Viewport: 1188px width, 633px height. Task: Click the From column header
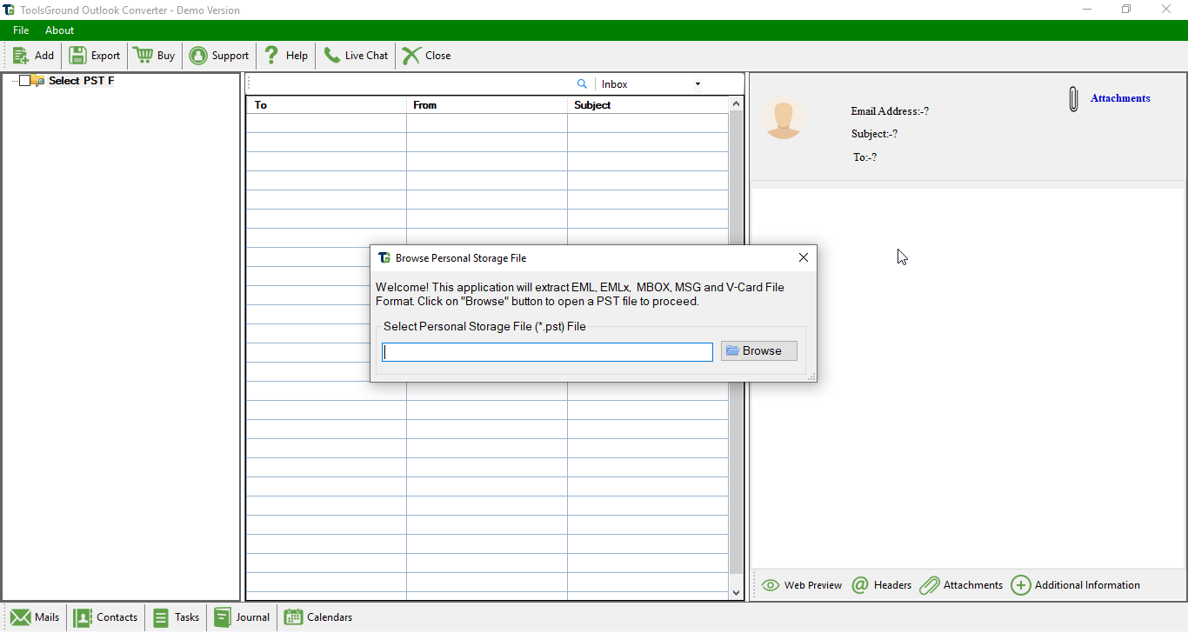point(487,105)
